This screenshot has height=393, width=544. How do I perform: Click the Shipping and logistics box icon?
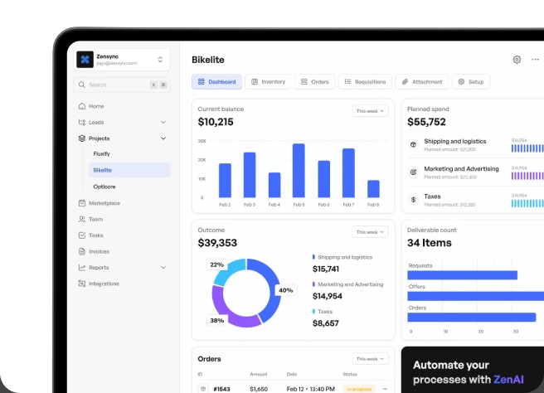click(x=413, y=144)
